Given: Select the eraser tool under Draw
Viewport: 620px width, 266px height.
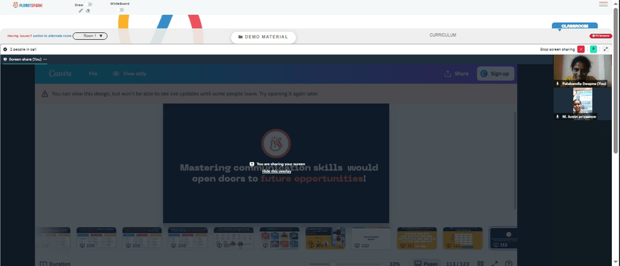Looking at the screenshot, I should coord(88,11).
